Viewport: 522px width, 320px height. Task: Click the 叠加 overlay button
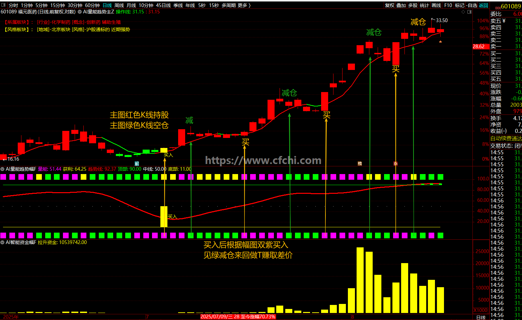401,5
